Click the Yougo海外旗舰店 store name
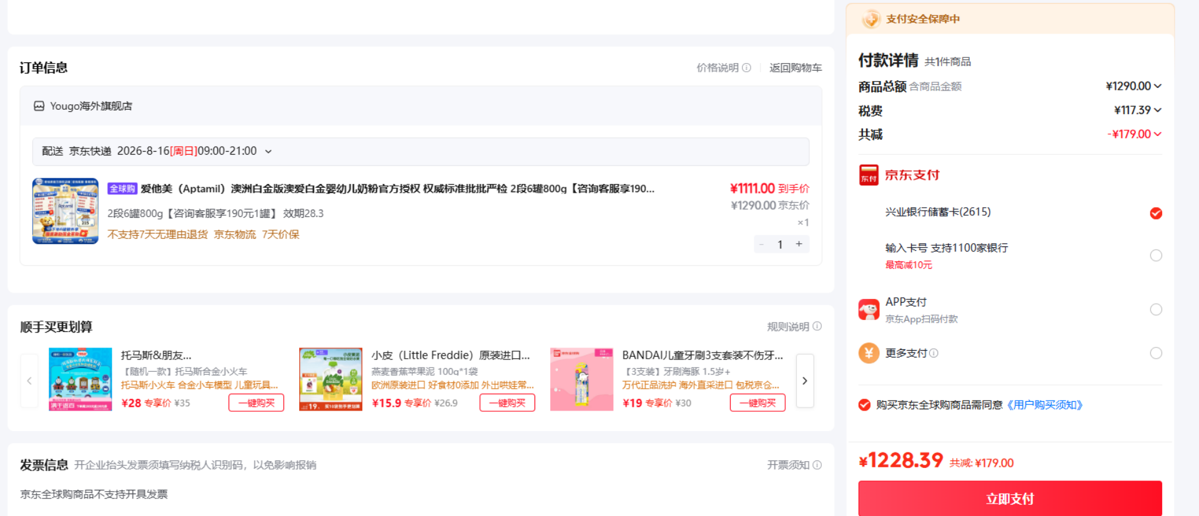The image size is (1199, 516). [x=91, y=106]
